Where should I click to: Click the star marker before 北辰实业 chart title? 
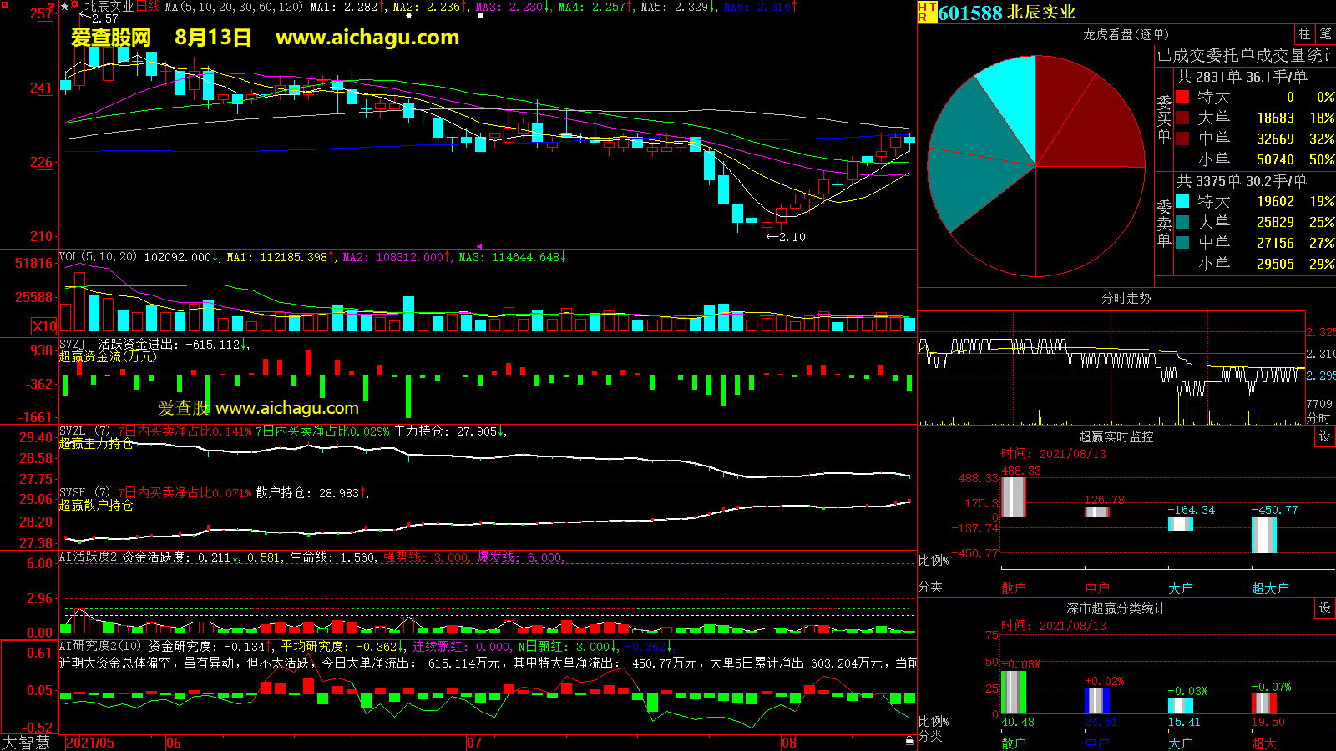coord(65,7)
